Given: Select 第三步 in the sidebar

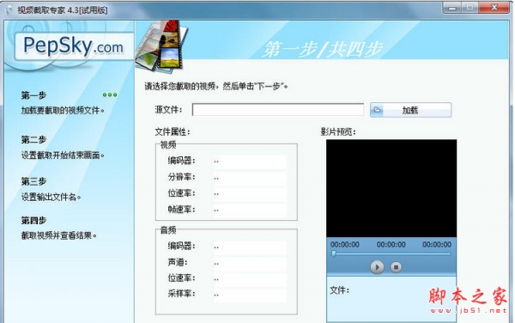Looking at the screenshot, I should pos(33,181).
